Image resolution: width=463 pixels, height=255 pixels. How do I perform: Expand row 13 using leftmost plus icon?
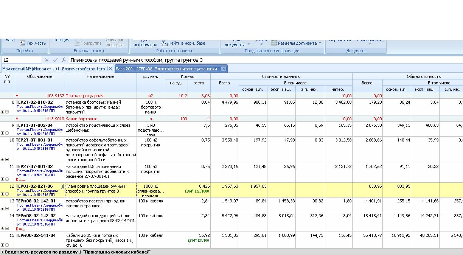pyautogui.click(x=2, y=208)
